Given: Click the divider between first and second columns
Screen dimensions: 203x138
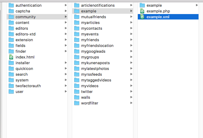Looking at the screenshot, I should click(x=70, y=70).
